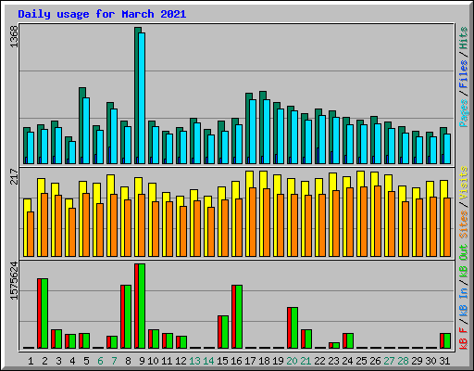Click the kB F legend label
Screen dimensions: 474x371
pyautogui.click(x=464, y=339)
